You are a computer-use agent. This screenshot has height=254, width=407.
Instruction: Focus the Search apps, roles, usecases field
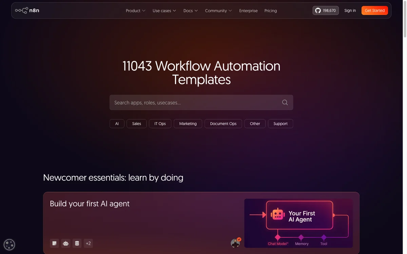coord(201,102)
